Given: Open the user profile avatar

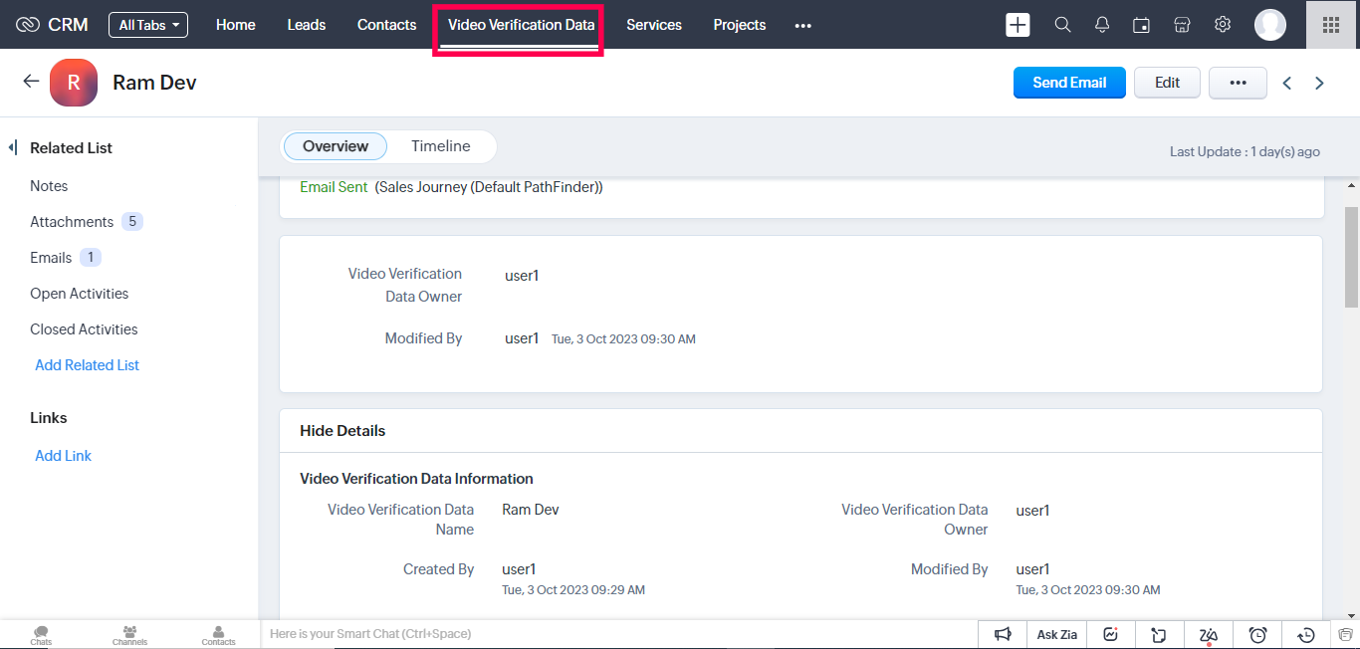Looking at the screenshot, I should [x=1269, y=25].
